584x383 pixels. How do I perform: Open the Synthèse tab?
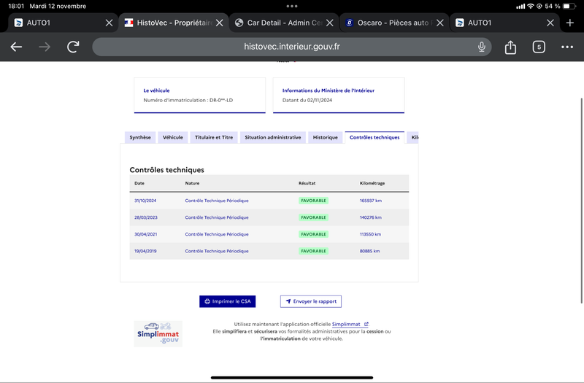tap(140, 137)
